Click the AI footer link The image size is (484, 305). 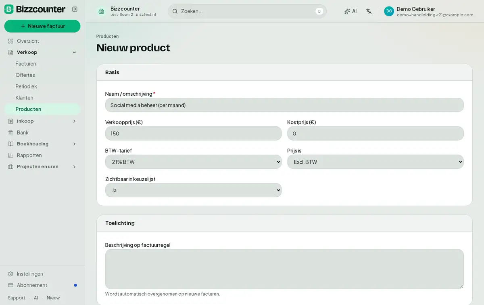click(36, 298)
